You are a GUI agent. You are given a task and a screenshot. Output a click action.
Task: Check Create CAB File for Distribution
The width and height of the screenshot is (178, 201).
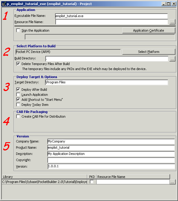(18, 116)
